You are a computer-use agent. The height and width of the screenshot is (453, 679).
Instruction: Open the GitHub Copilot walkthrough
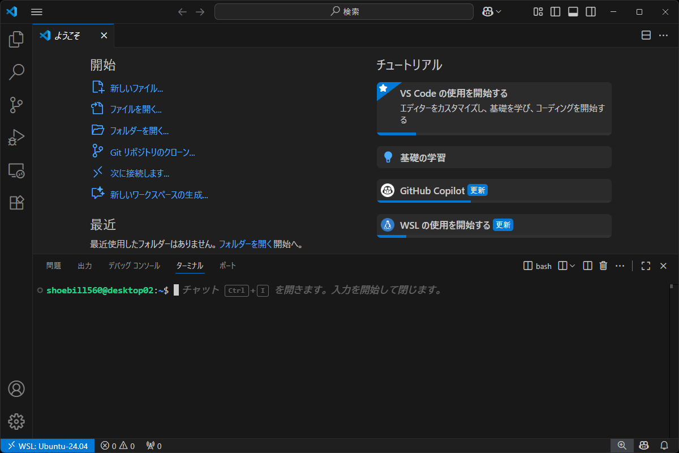[x=494, y=191]
